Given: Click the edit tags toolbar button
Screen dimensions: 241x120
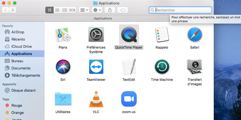Looking at the screenshot, I should click(123, 10).
